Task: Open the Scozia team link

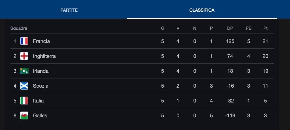Action: click(41, 86)
